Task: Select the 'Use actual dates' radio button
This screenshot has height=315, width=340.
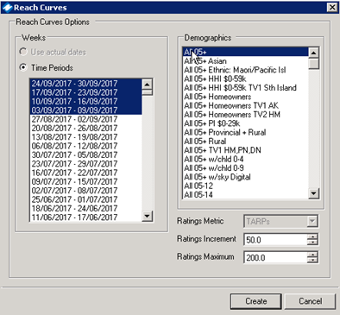Action: 22,52
